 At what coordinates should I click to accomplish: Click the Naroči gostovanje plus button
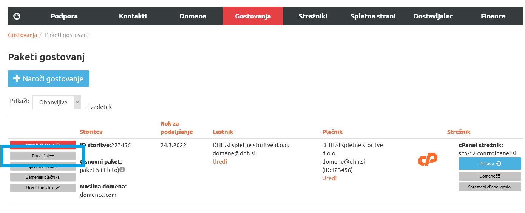pyautogui.click(x=48, y=79)
